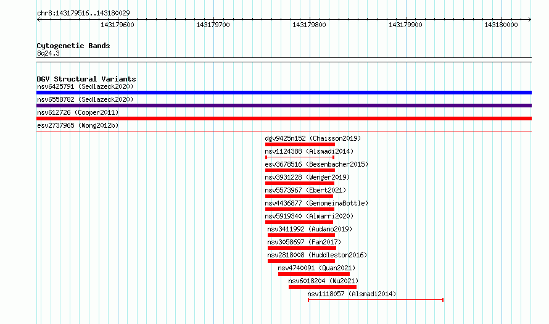Open variant dgv9425n152 (Chaisson2019) label
This screenshot has width=549, height=324.
(313, 138)
